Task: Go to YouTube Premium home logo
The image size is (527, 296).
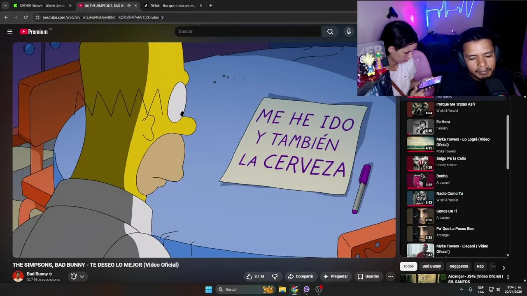Action: [x=34, y=32]
